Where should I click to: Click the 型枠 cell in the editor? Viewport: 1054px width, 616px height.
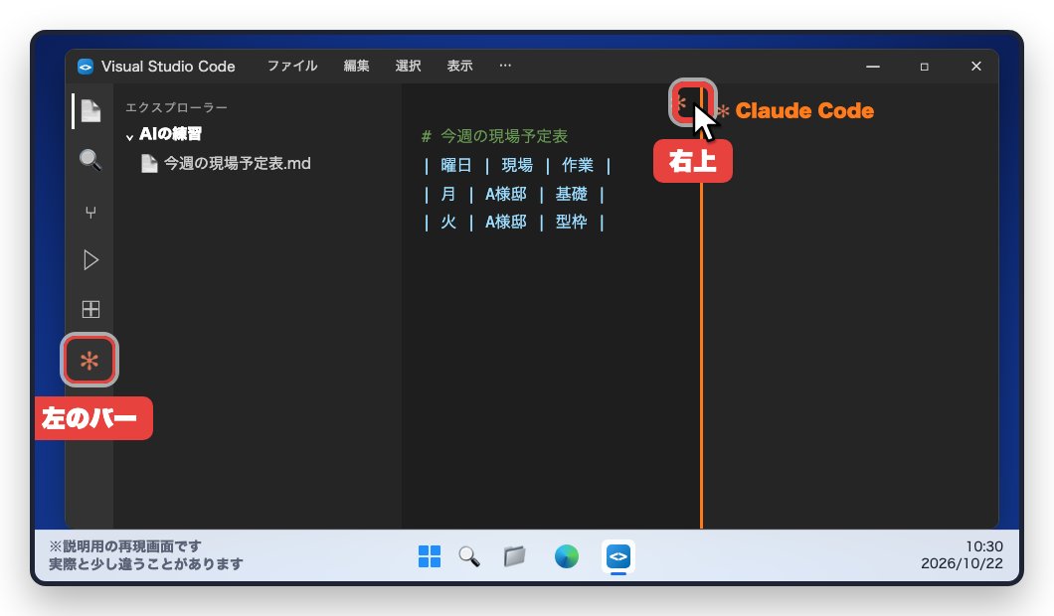coord(572,222)
